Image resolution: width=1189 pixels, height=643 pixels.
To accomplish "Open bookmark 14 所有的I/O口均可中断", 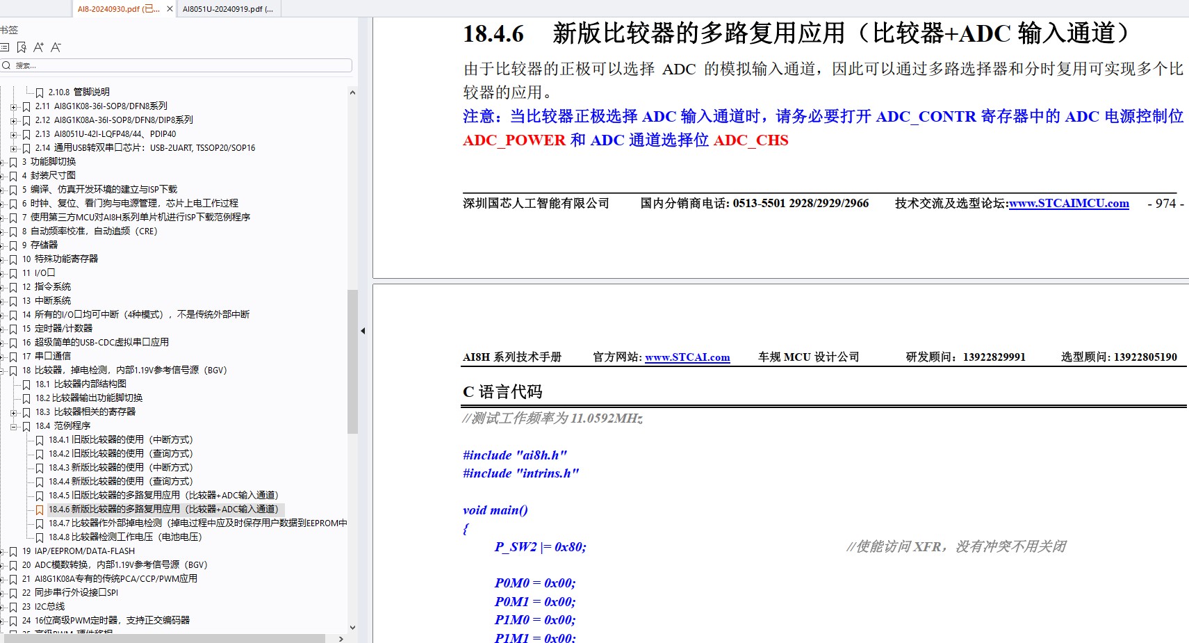I will (x=136, y=314).
